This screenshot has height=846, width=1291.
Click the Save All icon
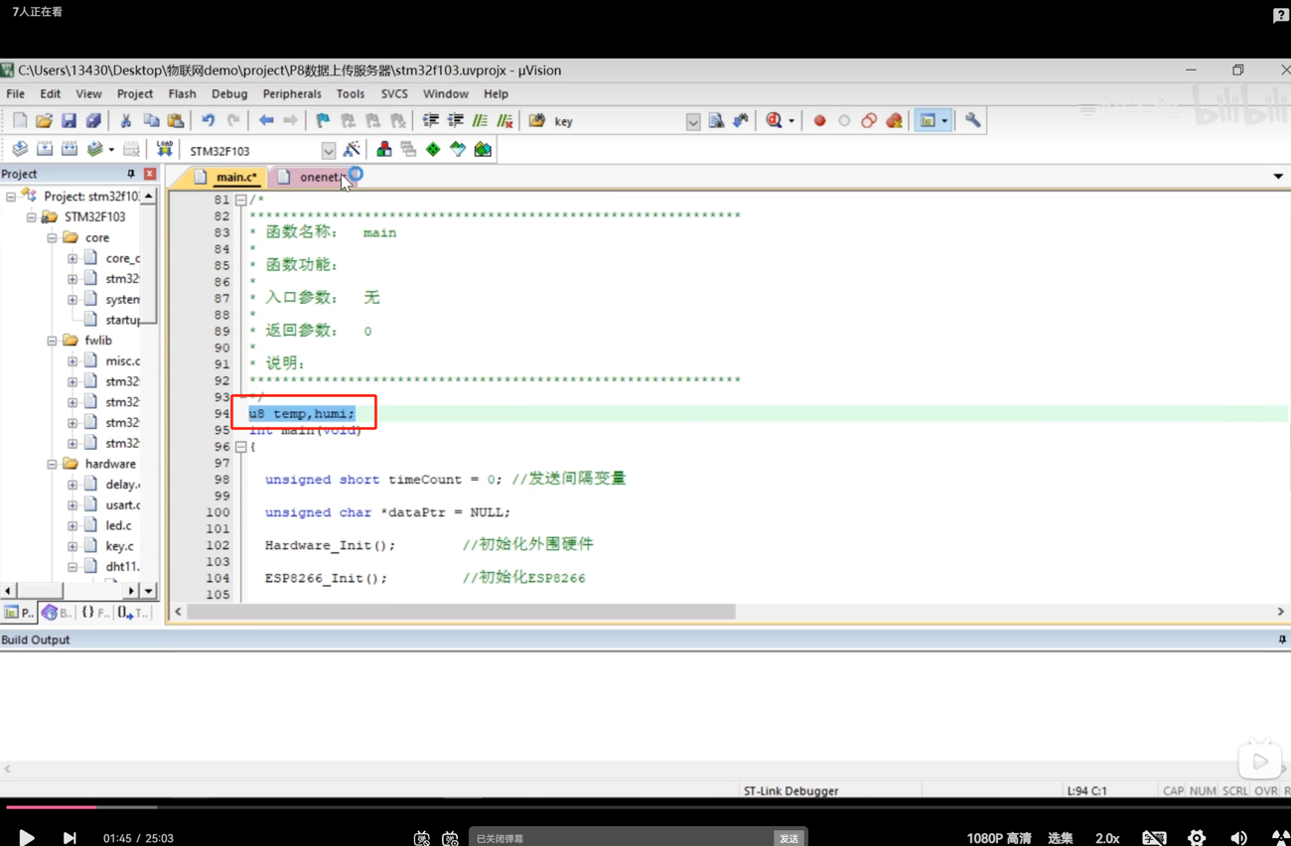[93, 121]
